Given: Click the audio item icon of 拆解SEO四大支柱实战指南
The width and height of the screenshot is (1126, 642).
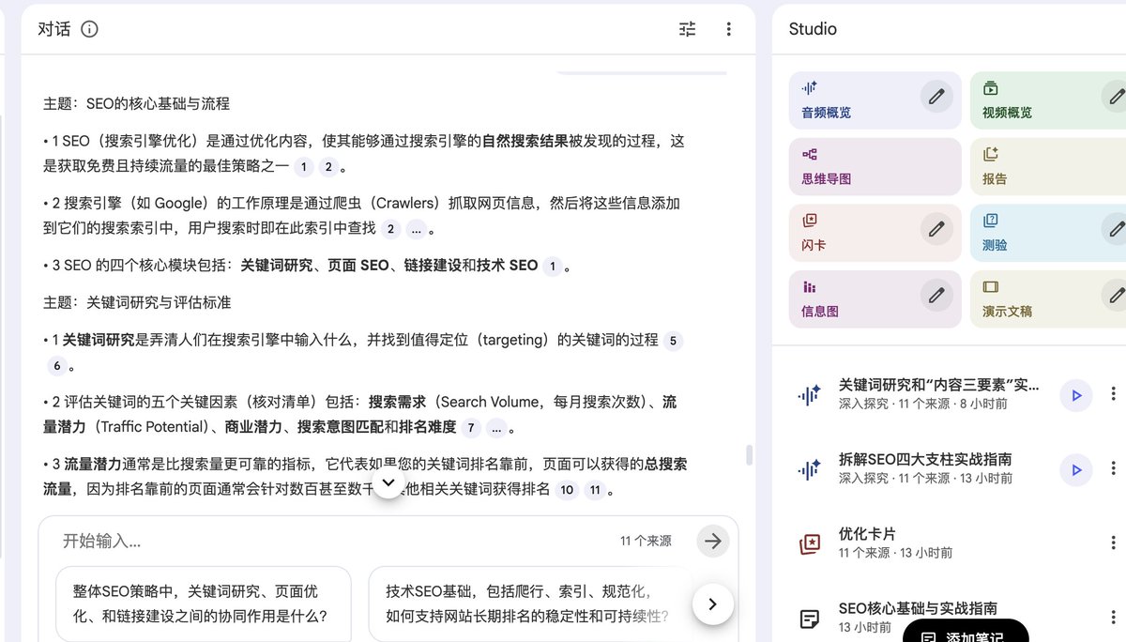Looking at the screenshot, I should click(809, 469).
